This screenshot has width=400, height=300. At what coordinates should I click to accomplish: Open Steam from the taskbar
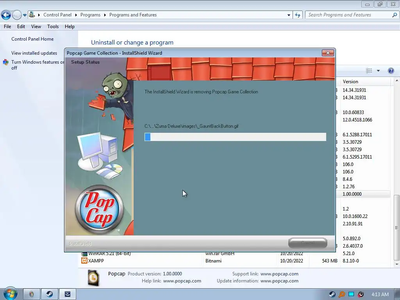tap(50, 294)
